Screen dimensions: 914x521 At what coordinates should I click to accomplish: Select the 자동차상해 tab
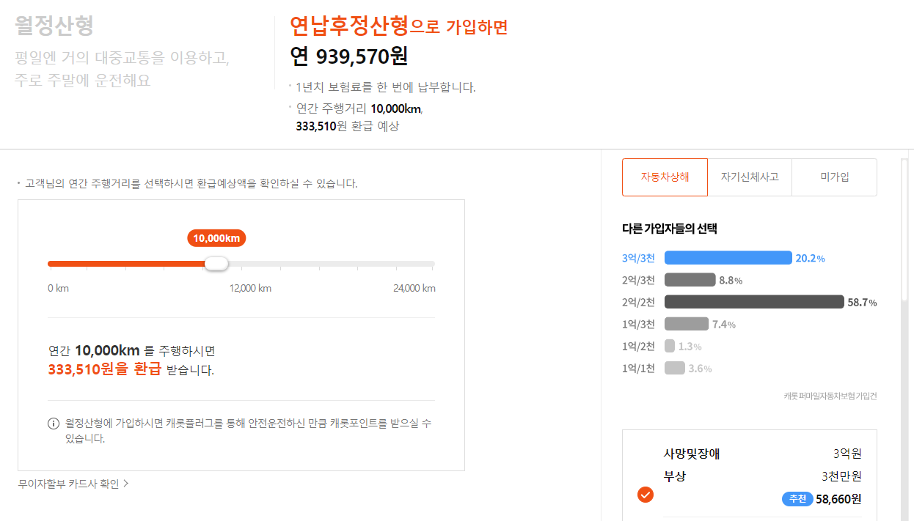(x=665, y=177)
